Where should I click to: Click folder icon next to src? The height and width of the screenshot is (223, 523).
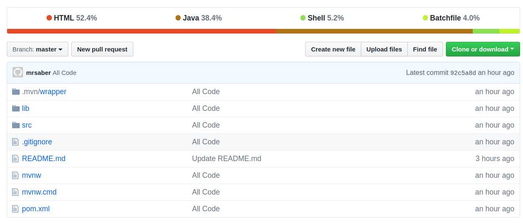16,125
